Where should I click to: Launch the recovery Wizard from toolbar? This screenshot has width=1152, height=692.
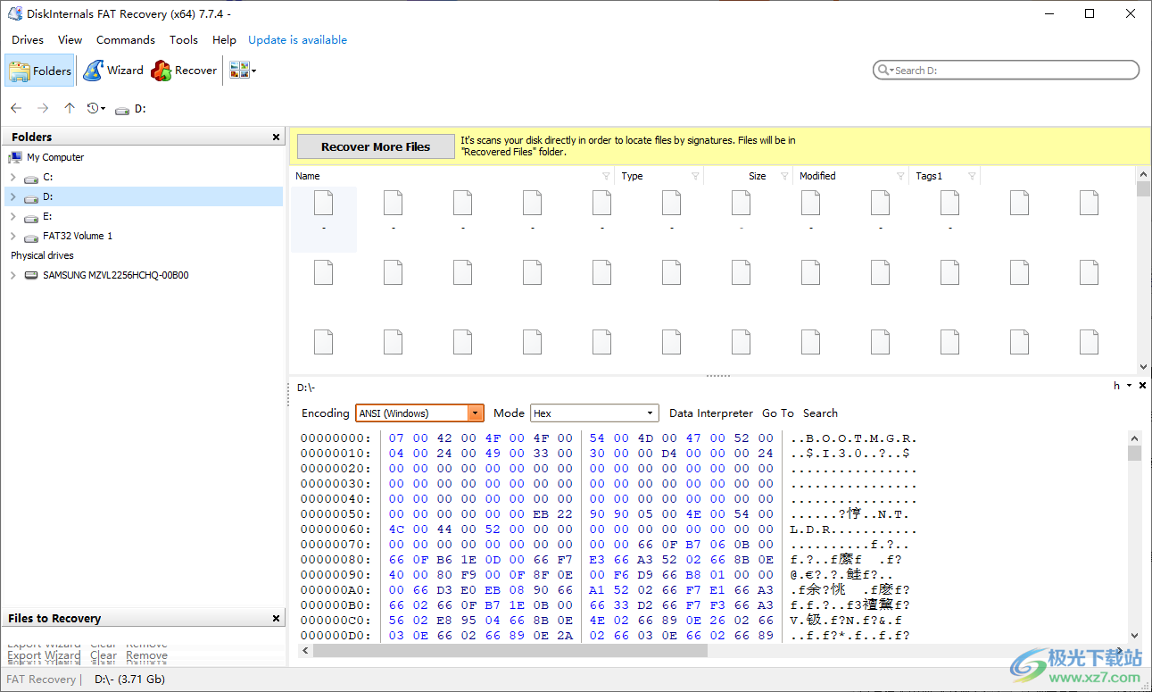(113, 70)
